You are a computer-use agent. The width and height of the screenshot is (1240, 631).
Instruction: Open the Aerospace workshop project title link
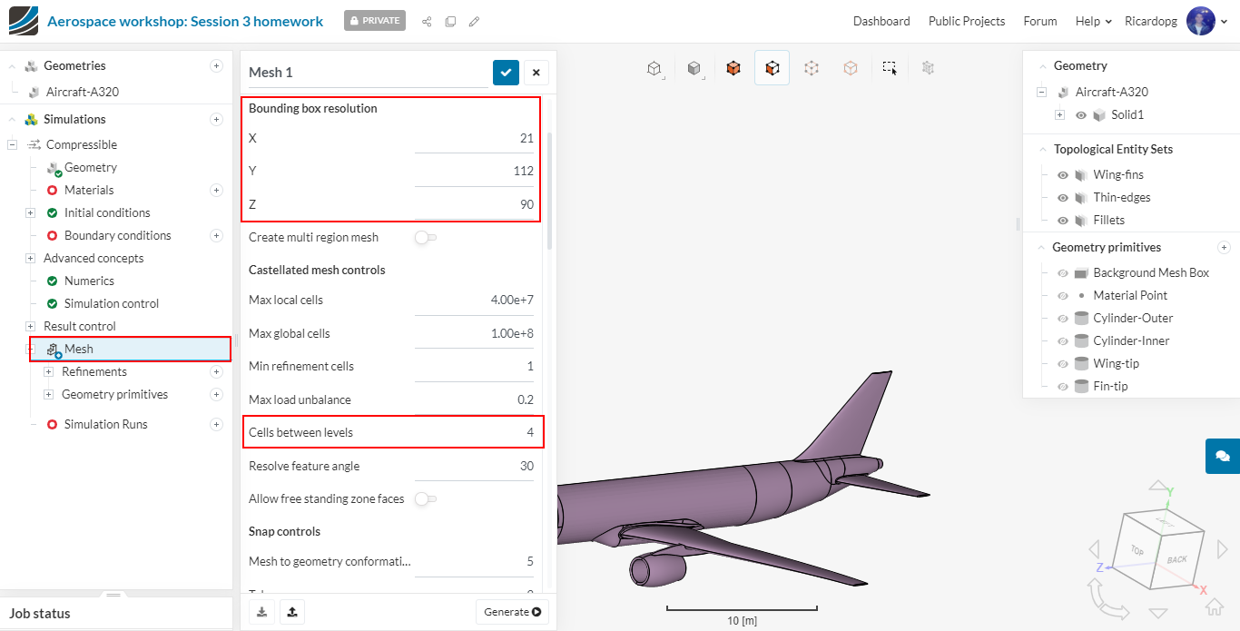pyautogui.click(x=185, y=21)
